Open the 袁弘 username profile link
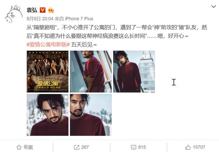Image resolution: width=219 pixels, height=152 pixels. click(x=32, y=10)
